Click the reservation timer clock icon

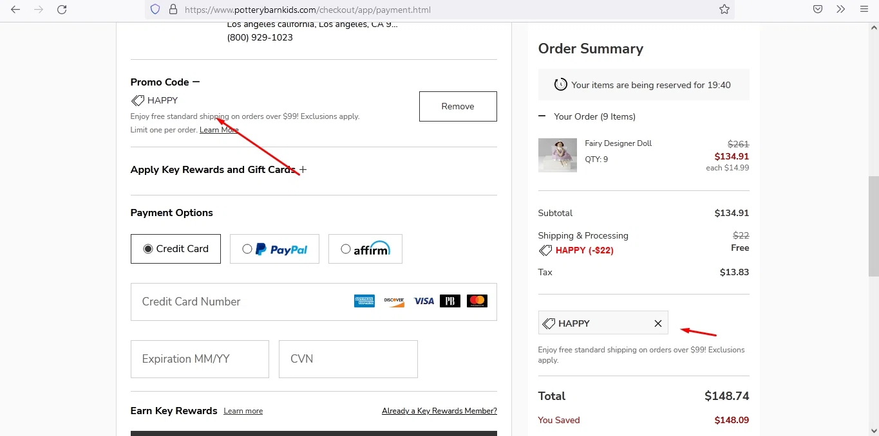(561, 85)
